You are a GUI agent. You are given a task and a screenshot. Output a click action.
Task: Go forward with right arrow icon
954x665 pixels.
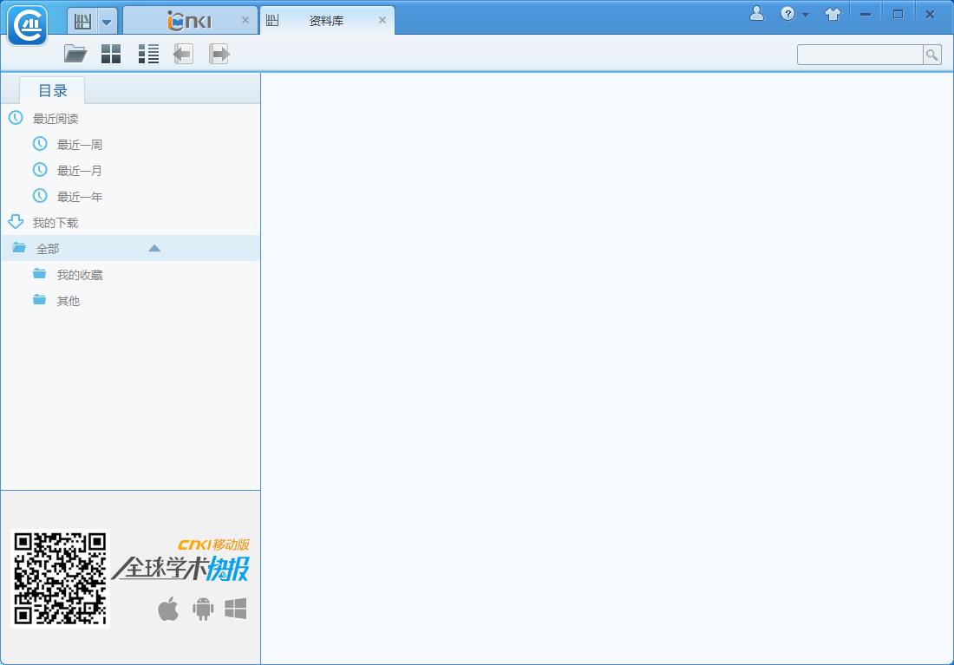(x=219, y=54)
